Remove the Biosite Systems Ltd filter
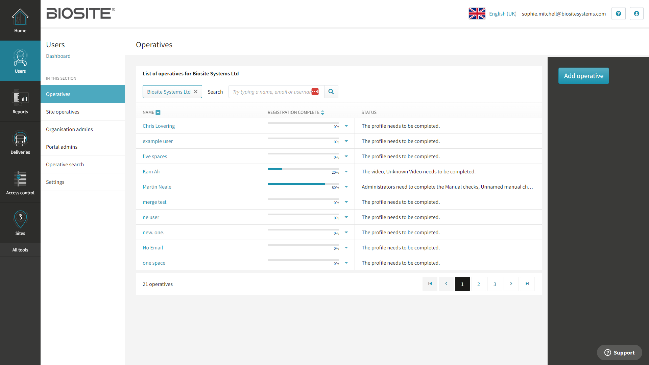 pyautogui.click(x=196, y=92)
